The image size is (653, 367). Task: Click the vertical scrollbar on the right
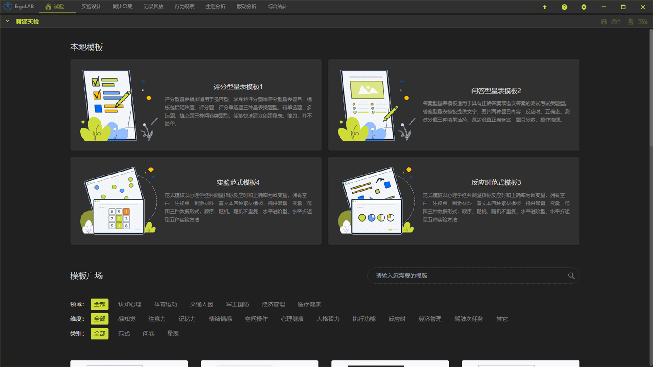coord(650,131)
